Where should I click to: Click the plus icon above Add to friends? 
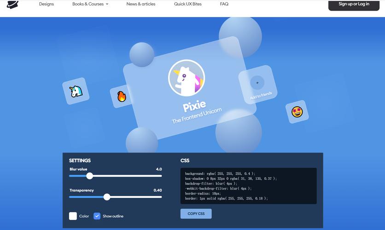tap(257, 83)
